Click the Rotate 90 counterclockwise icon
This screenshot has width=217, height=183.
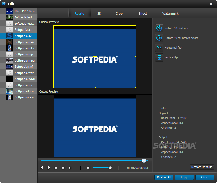[x=159, y=38]
